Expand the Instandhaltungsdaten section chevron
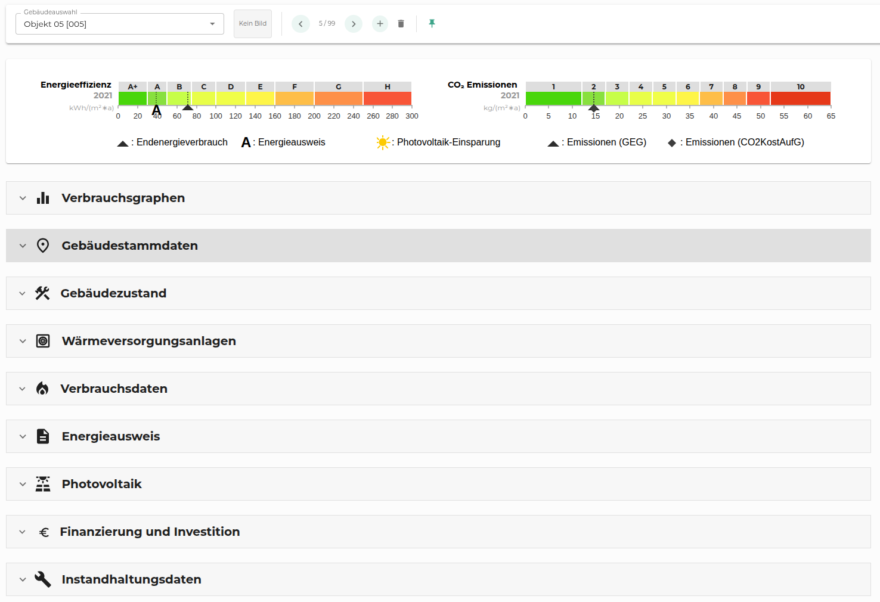The image size is (880, 602). click(x=23, y=579)
